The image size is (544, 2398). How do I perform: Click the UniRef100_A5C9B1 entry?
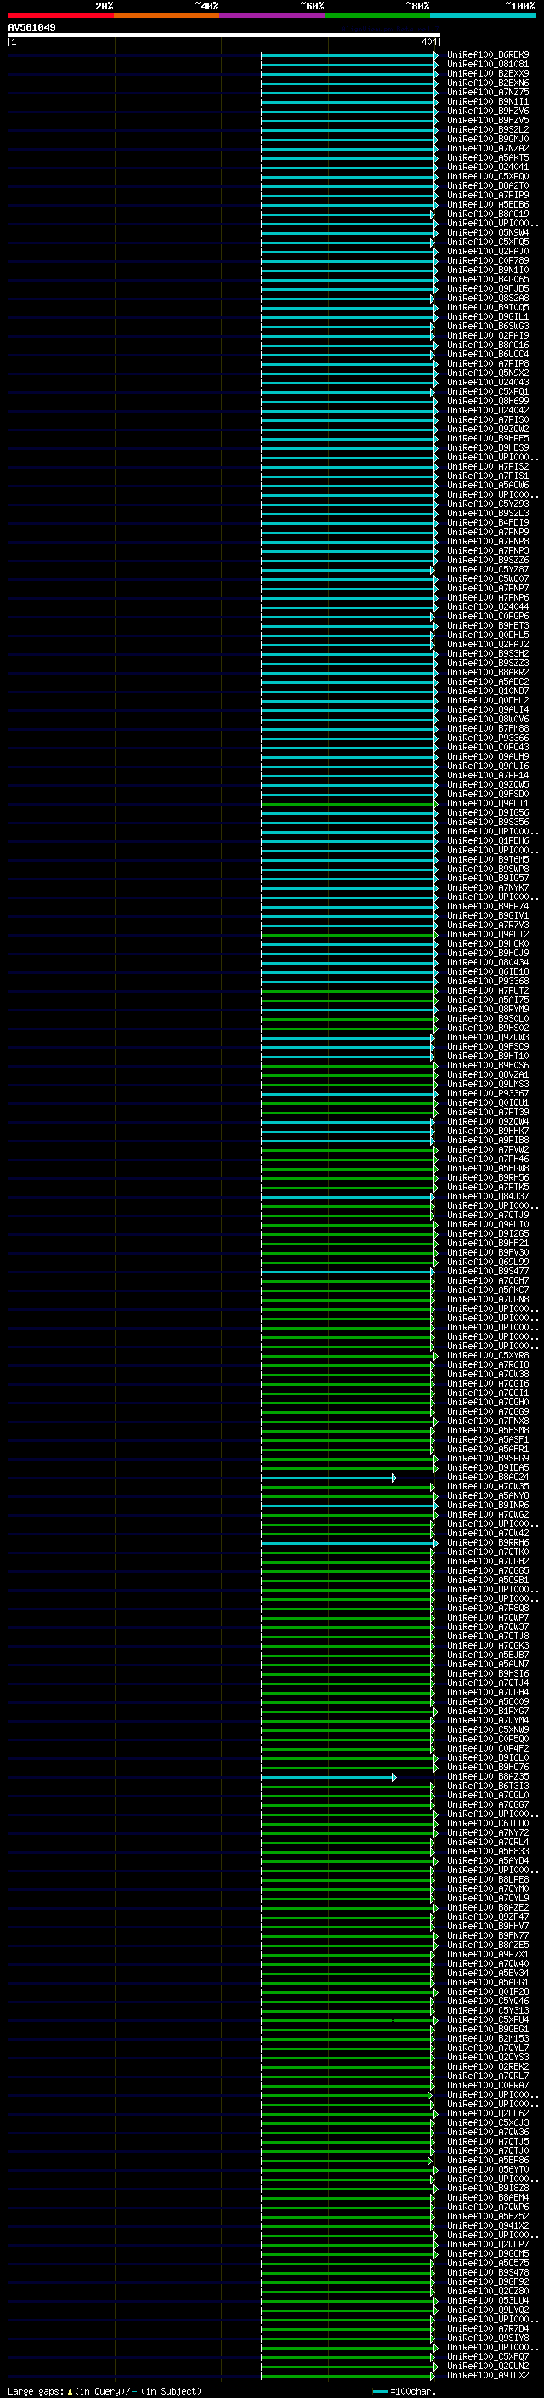click(488, 1581)
